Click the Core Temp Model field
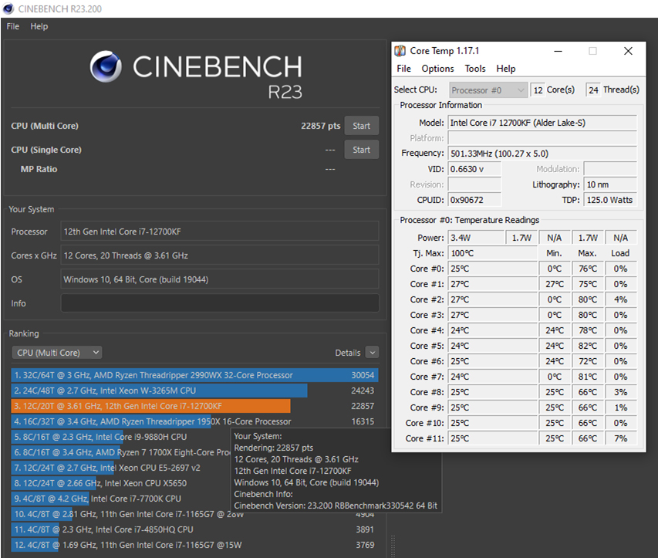 point(542,123)
